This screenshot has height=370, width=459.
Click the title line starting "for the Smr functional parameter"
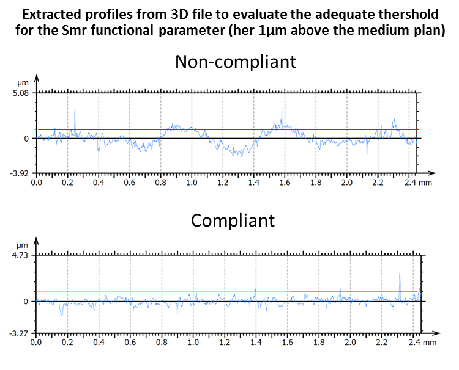(230, 30)
